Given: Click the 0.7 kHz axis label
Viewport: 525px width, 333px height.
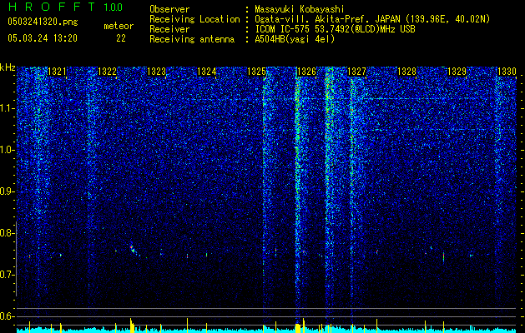Looking at the screenshot, I should click(8, 275).
